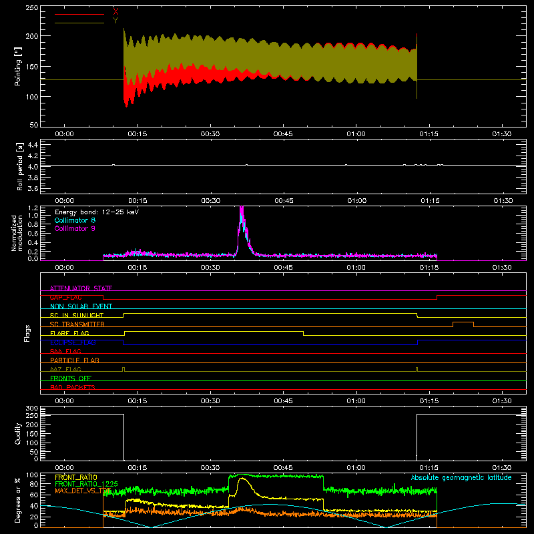
Task: Click the yellow FRONT_RATIO peak near 00:37
Action: [x=242, y=479]
